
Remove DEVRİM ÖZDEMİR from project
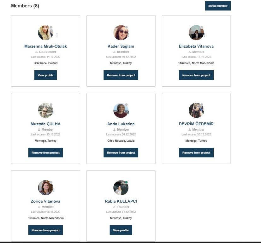click(196, 153)
